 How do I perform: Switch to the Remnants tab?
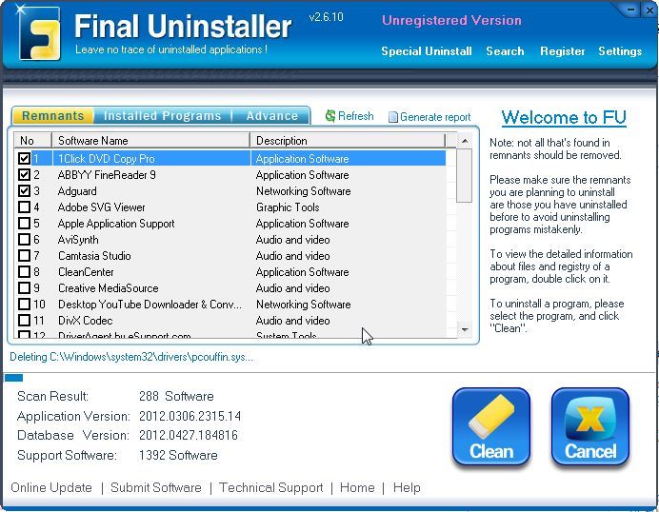pyautogui.click(x=53, y=115)
